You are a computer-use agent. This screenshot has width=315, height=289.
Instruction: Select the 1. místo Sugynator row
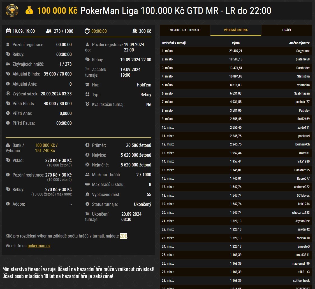[236, 51]
